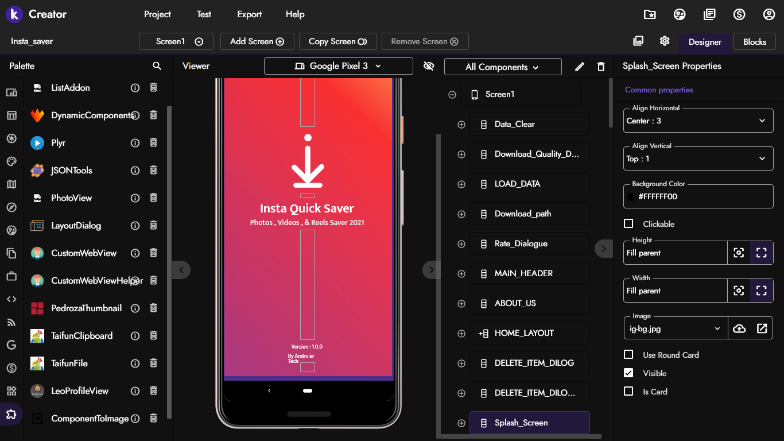Open Align Vertical dropdown
The width and height of the screenshot is (784, 441).
pos(698,158)
